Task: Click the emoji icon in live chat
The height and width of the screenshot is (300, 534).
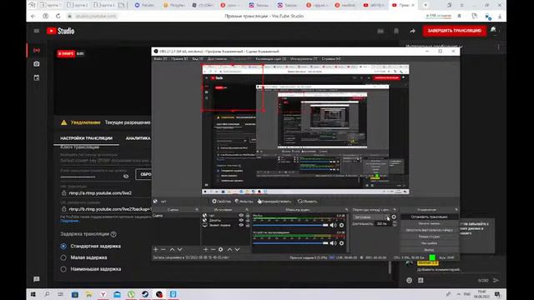Action: 410,280
